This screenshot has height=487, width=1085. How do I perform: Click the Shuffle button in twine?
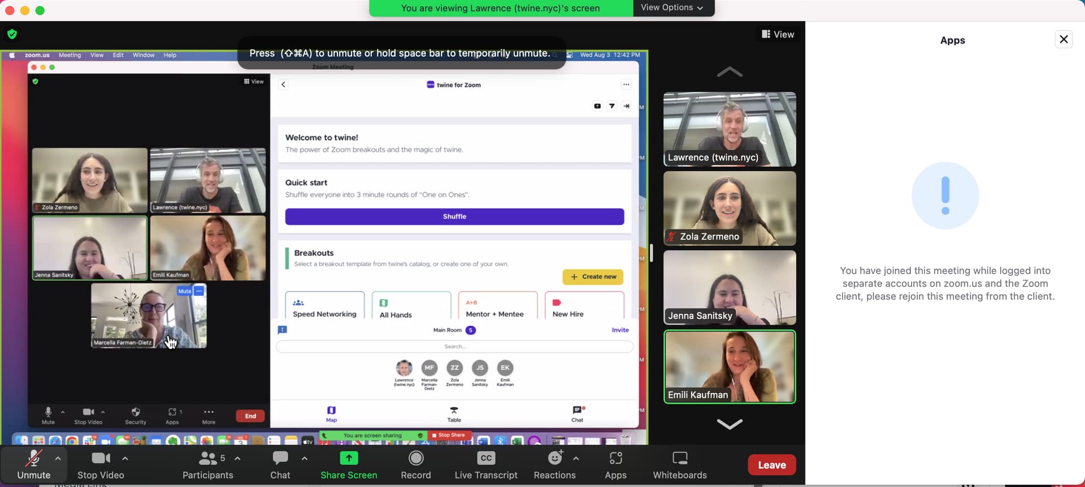(454, 216)
